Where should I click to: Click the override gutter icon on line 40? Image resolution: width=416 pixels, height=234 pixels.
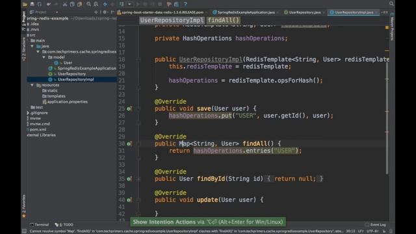tap(129, 200)
